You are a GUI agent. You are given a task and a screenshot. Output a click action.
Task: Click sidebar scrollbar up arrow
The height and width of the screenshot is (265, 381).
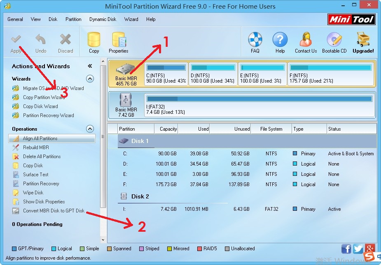coord(103,61)
